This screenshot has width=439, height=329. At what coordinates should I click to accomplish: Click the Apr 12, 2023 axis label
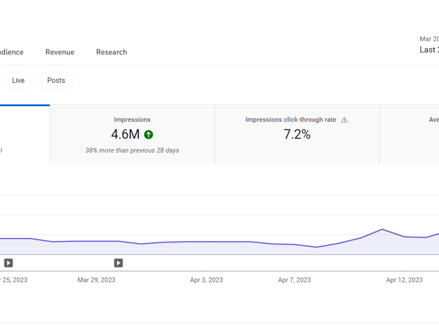coord(404,280)
